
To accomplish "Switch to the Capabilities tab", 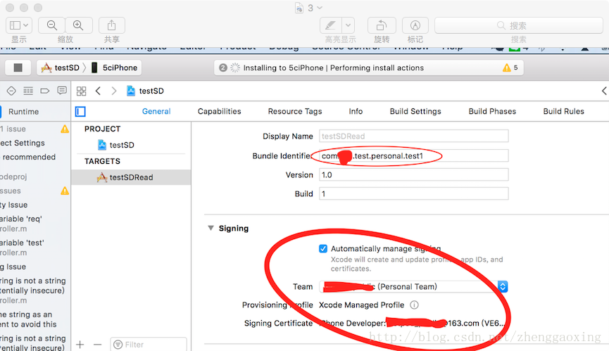I will click(219, 111).
